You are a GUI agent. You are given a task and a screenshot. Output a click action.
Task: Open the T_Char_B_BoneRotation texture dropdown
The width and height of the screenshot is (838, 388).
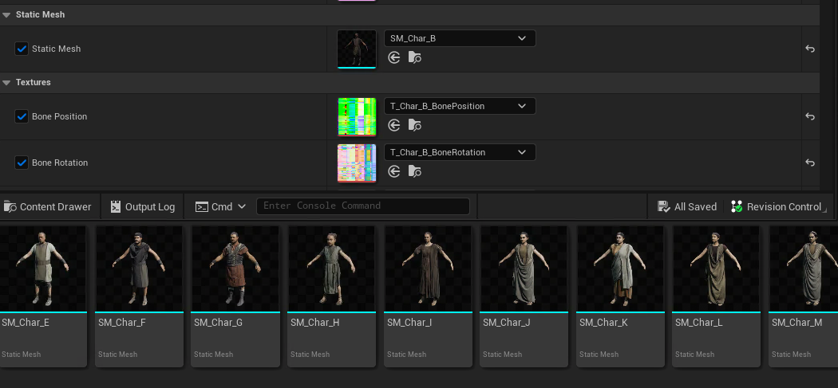point(459,152)
